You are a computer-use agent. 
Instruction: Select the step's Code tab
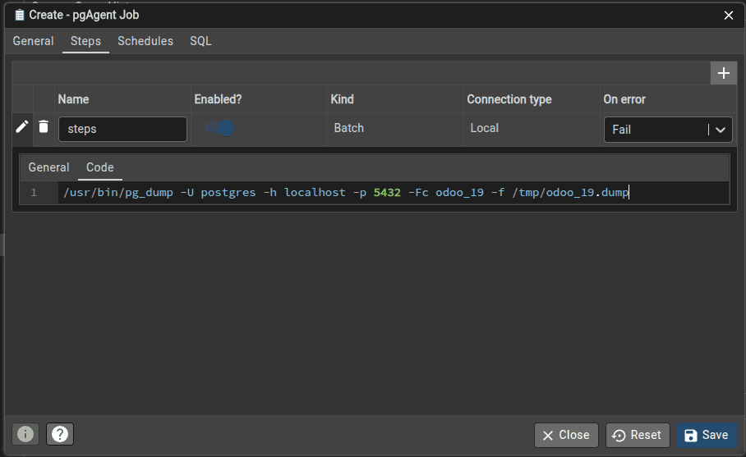coord(100,167)
